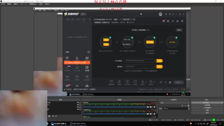Viewport: 224px width, 126px height.
Task: Open the 多人连麦 tool icon
Action: pos(77,67)
